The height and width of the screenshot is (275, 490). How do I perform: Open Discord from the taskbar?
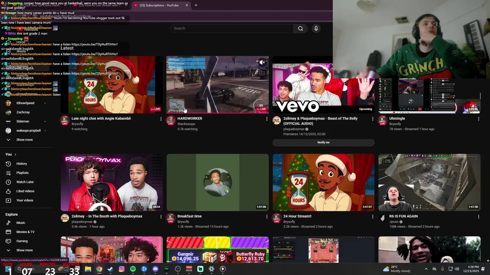click(x=155, y=269)
